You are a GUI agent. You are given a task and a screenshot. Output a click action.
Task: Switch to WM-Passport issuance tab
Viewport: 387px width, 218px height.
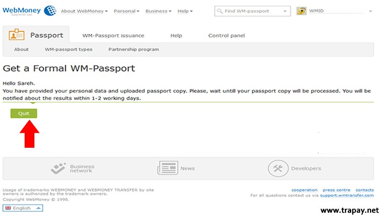tap(113, 35)
